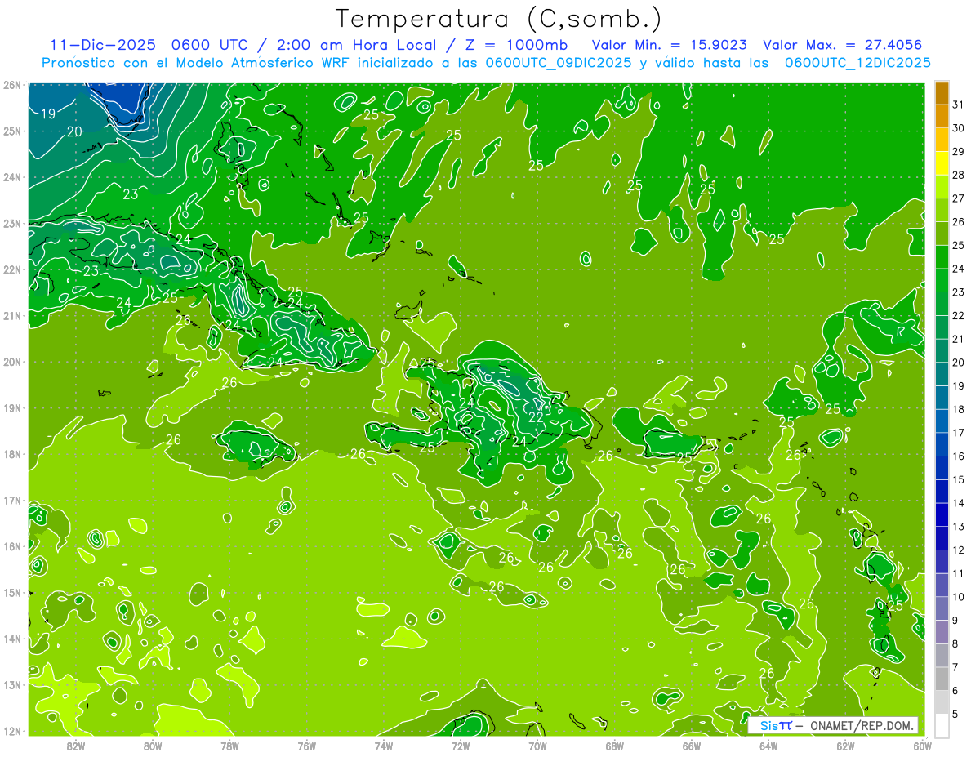Click the '66W' longitude axis label
This screenshot has width=980, height=757.
click(692, 746)
